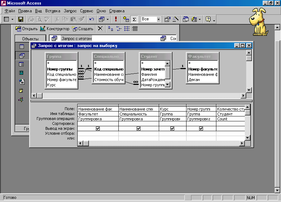
Task: Select the Queries object icon in sidebar
Action: click(x=22, y=56)
